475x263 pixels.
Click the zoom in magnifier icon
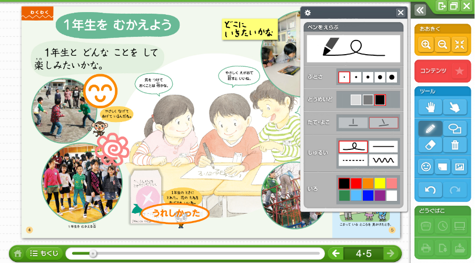coord(425,45)
